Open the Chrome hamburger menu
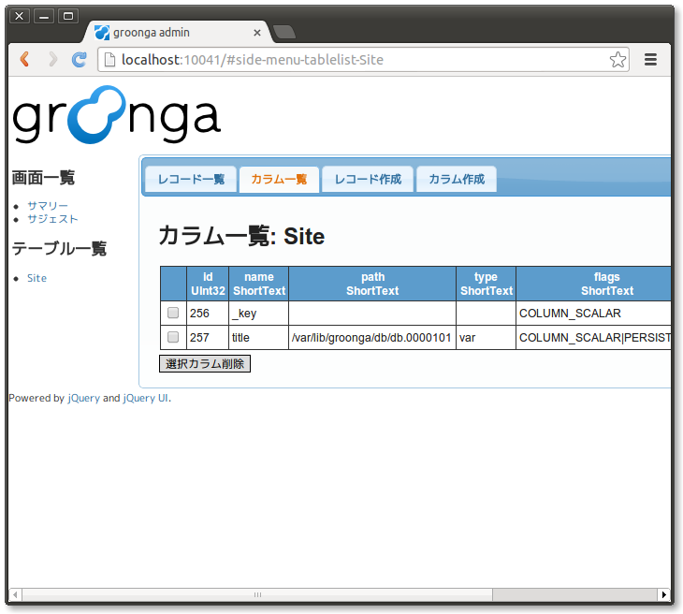This screenshot has width=683, height=614. pyautogui.click(x=650, y=60)
